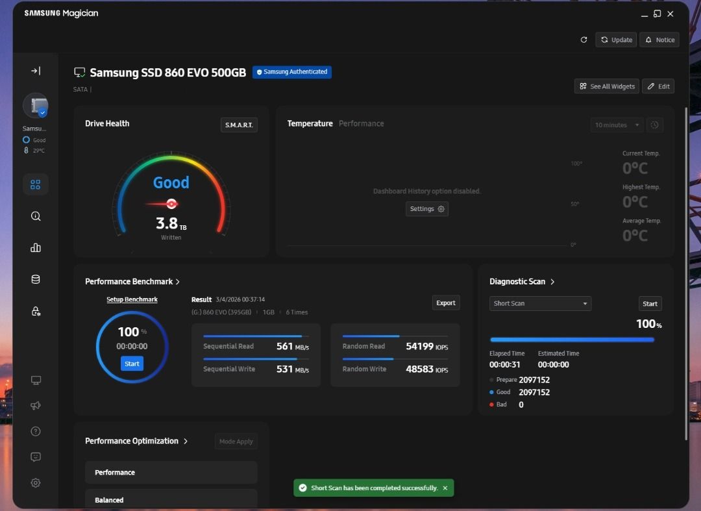Click the Bad sector count 0
This screenshot has width=701, height=511.
pos(521,405)
